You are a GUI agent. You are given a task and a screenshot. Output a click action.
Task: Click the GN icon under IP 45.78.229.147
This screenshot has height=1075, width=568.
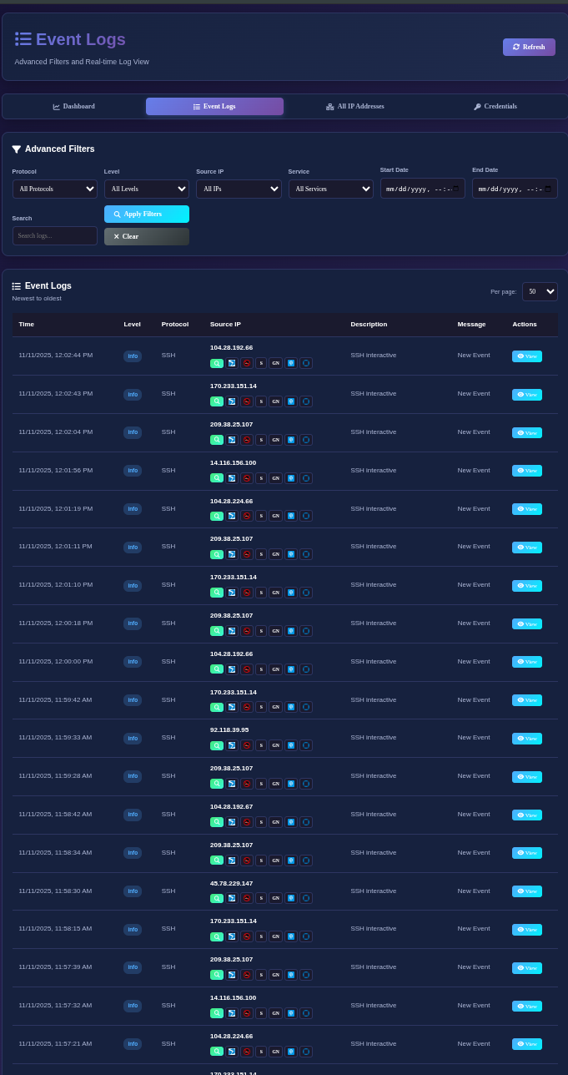[275, 898]
